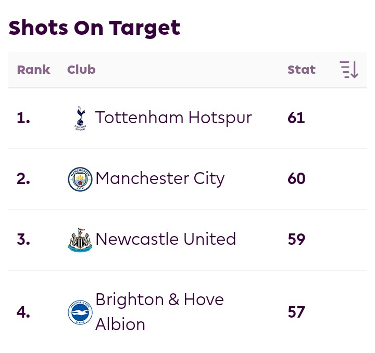The height and width of the screenshot is (353, 375).
Task: Open the Tottenham Hotspur club link
Action: (173, 118)
